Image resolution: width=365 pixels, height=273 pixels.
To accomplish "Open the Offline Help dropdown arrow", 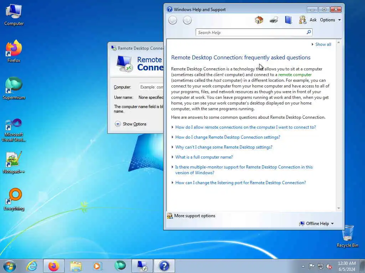I will pyautogui.click(x=333, y=224).
